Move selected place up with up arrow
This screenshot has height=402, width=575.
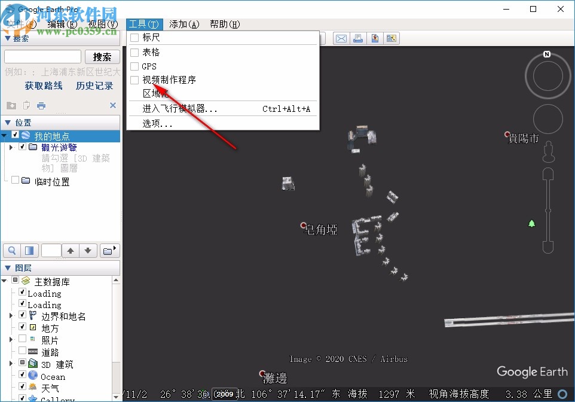pos(71,251)
